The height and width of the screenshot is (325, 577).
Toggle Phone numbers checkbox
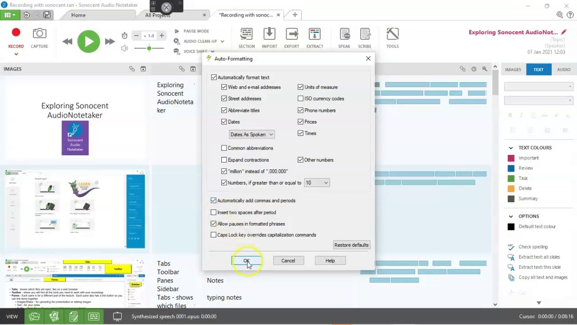click(301, 110)
